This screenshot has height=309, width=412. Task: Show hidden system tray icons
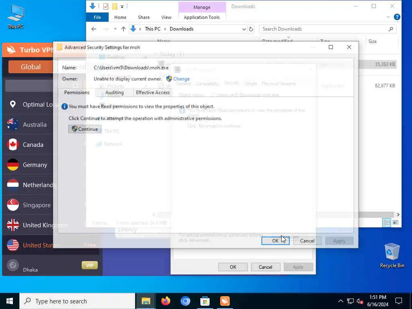tap(340, 301)
